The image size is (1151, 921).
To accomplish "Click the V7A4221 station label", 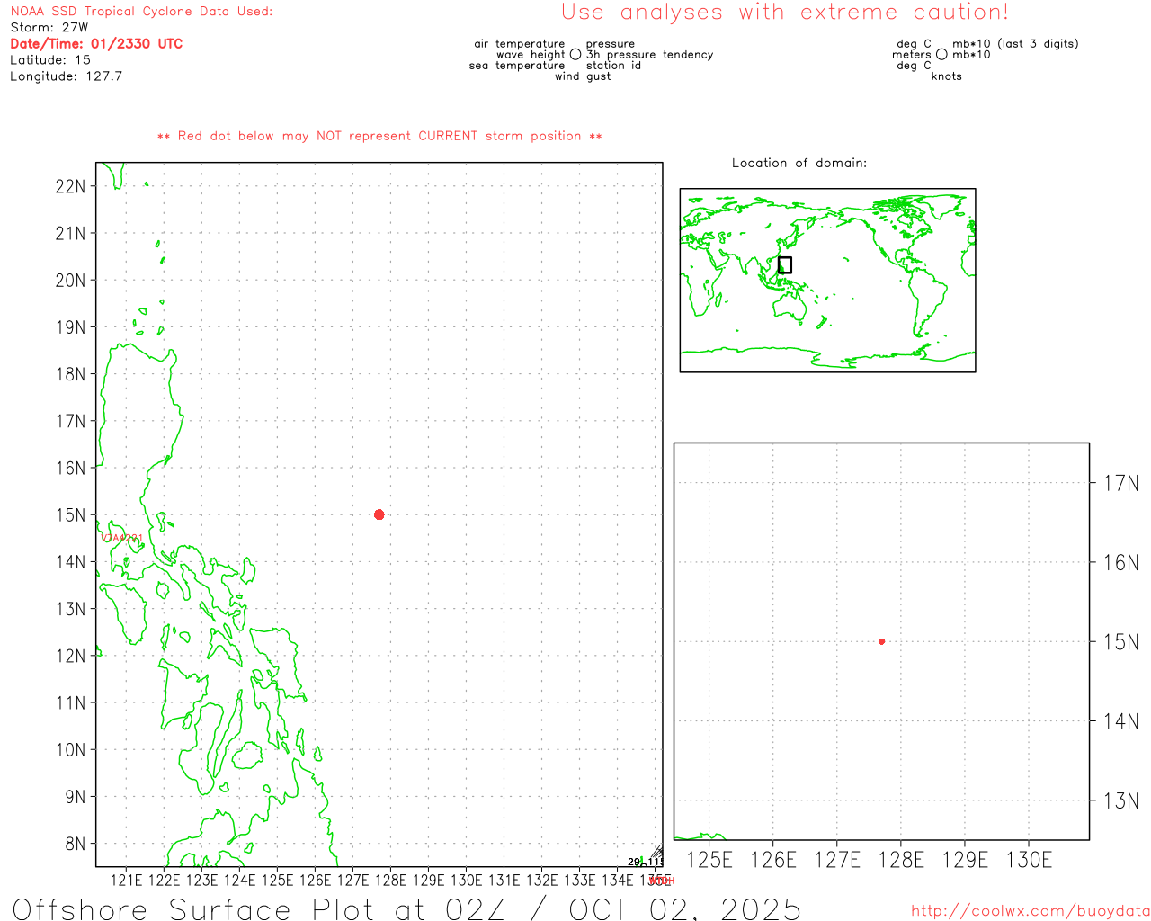I will (122, 538).
